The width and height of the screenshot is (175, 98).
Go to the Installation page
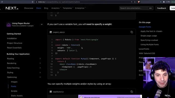coord(12,38)
